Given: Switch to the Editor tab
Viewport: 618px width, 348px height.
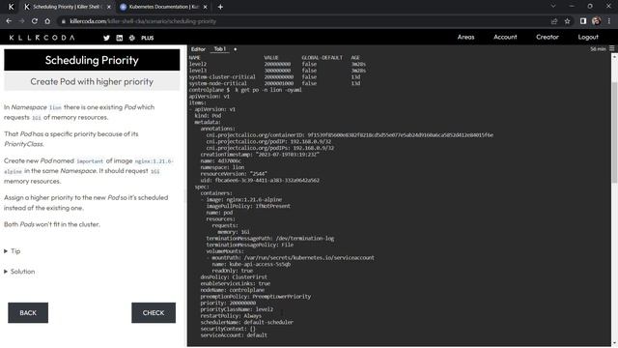Looking at the screenshot, I should click(198, 49).
